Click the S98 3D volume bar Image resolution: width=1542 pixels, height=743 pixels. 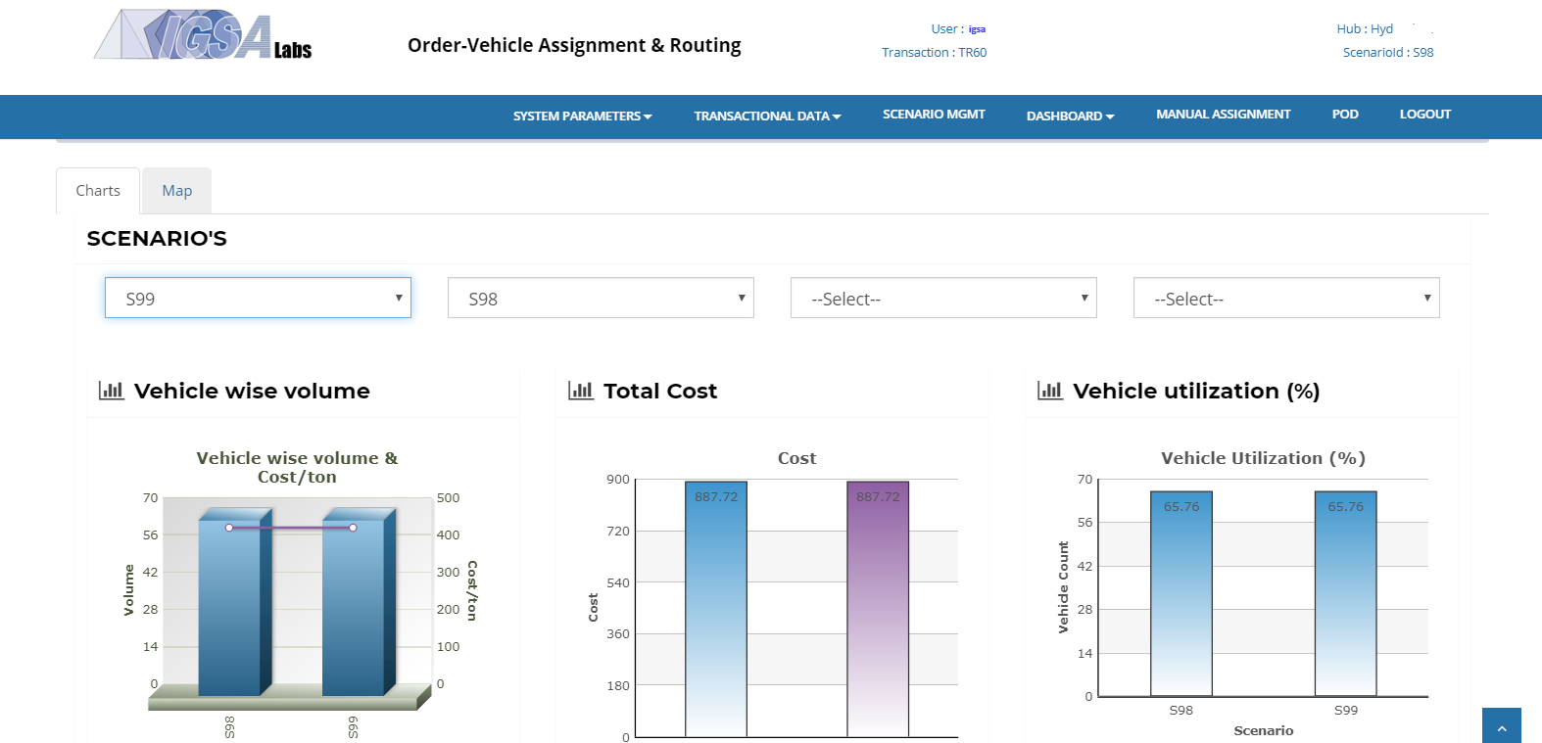(235, 602)
